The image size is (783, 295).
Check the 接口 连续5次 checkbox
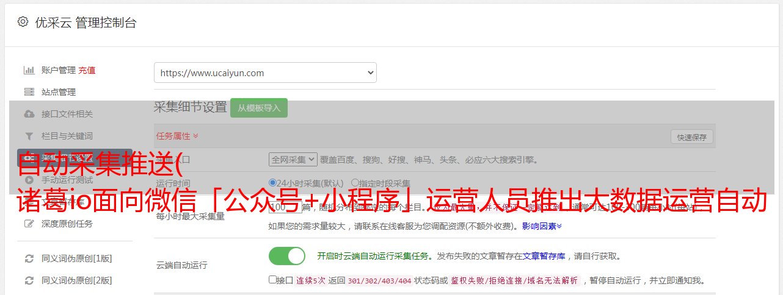[x=272, y=280]
